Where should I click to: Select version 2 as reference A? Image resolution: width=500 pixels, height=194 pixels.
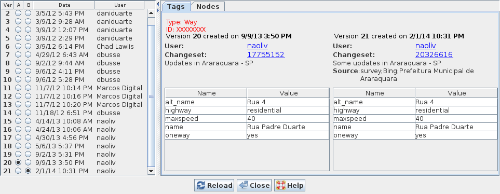(18, 13)
